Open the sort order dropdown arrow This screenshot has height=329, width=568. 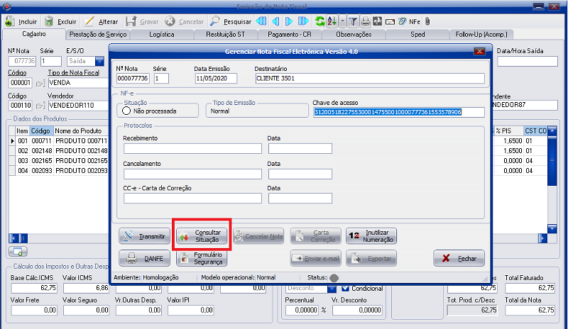click(342, 21)
